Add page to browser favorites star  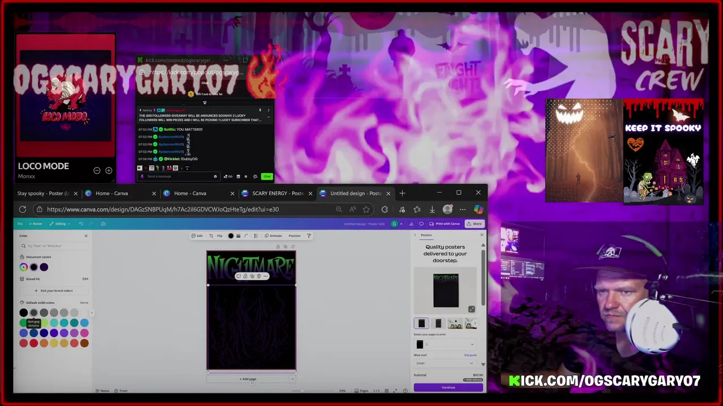pyautogui.click(x=367, y=209)
